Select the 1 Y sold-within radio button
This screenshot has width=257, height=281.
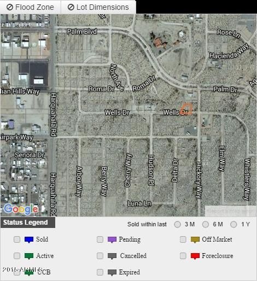coord(233,224)
